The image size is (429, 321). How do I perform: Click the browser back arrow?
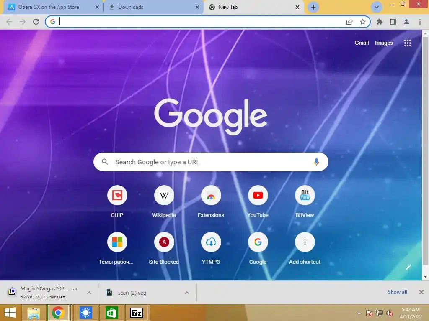(9, 22)
